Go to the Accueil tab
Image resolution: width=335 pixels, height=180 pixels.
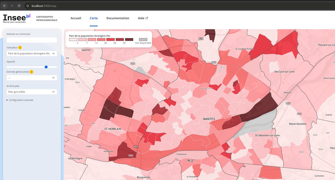(76, 18)
